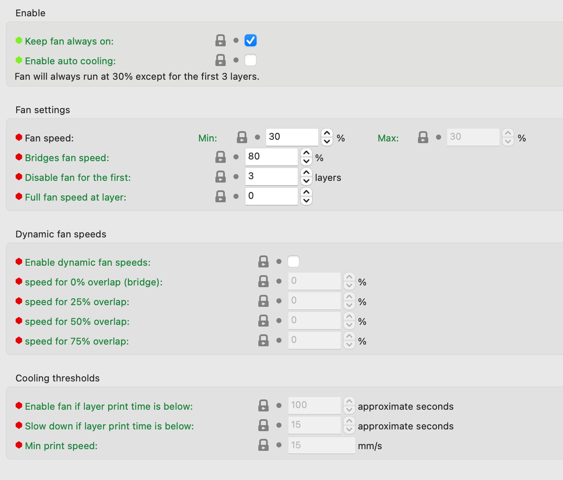Screen dimensions: 563x480
Task: Click the Full fan speed at layer field
Action: (271, 196)
